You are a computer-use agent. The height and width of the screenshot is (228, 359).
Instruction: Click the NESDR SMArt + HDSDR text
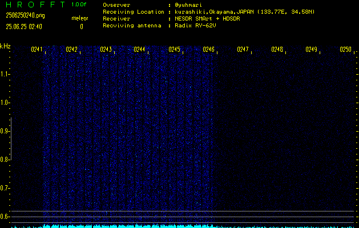click(207, 19)
